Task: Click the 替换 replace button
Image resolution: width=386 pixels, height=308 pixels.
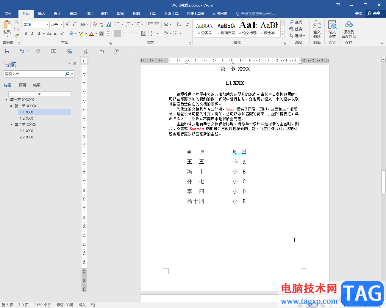Action: [296, 29]
